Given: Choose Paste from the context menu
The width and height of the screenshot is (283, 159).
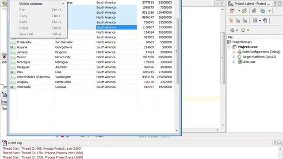Looking at the screenshot, I should tap(38, 22).
